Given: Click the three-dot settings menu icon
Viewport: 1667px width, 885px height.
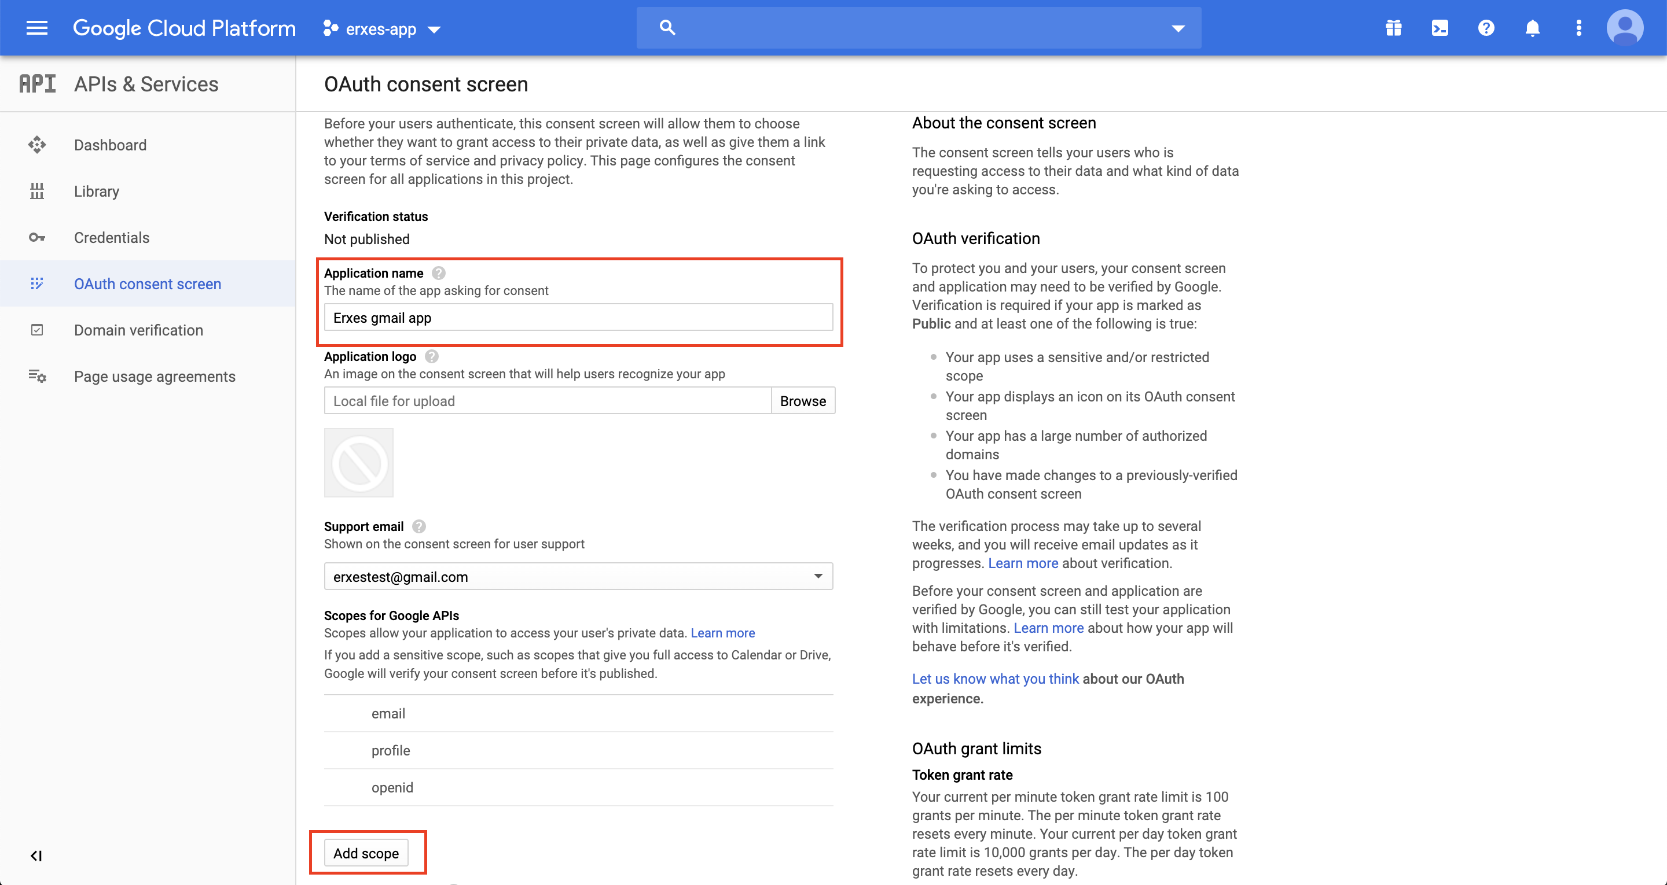Looking at the screenshot, I should click(x=1578, y=28).
